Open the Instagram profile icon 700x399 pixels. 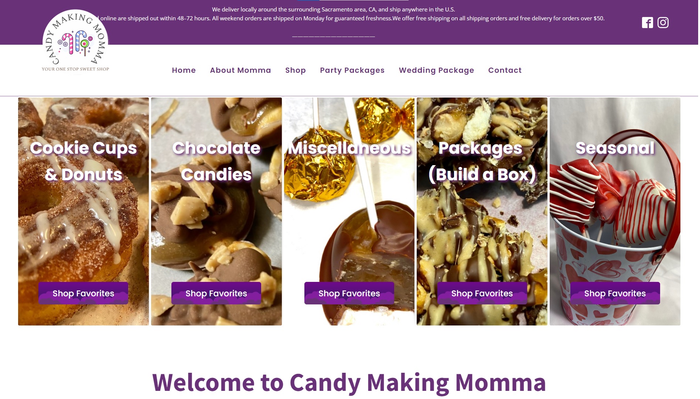tap(663, 23)
